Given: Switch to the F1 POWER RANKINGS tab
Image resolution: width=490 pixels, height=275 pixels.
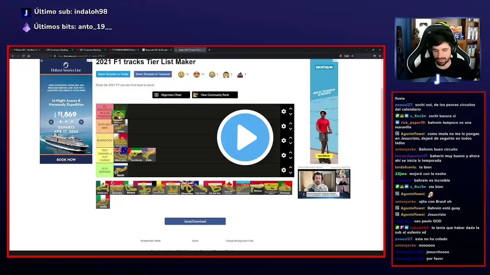Looking at the screenshot, I should [124, 50].
